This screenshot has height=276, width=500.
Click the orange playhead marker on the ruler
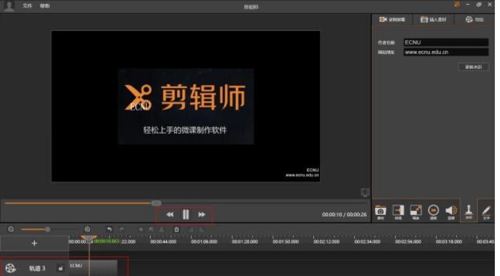tap(89, 238)
